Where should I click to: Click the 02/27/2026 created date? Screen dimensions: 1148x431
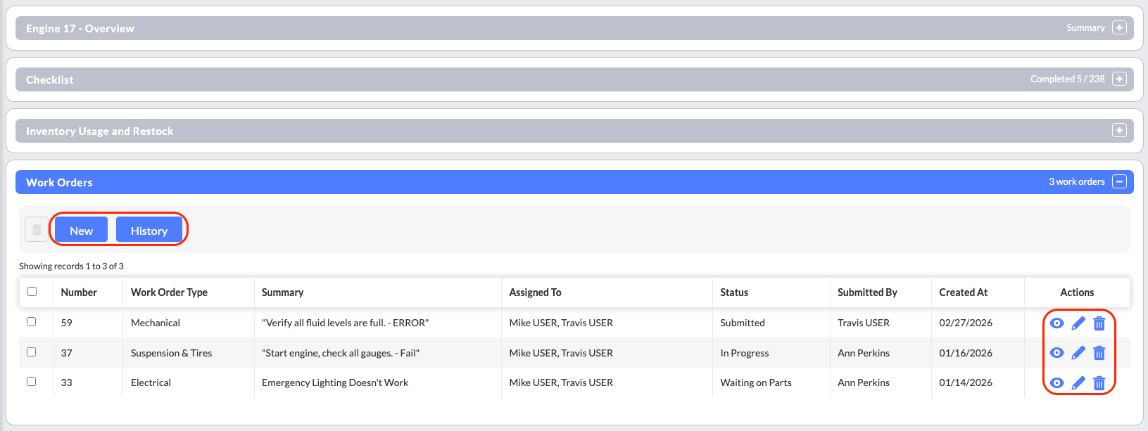coord(966,323)
